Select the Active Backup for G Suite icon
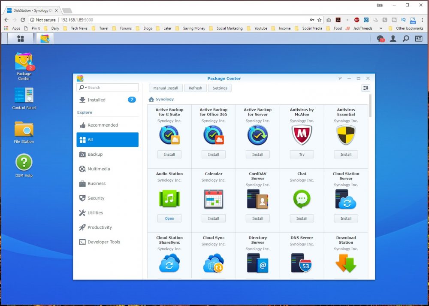The height and width of the screenshot is (306, 429). [169, 135]
